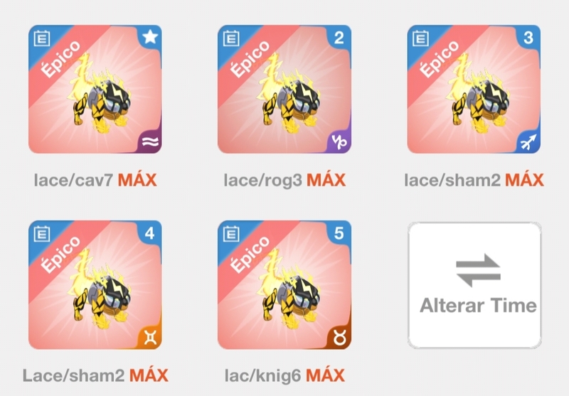The width and height of the screenshot is (569, 396).
Task: Click calendar event icon on lace/cav7 card
Action: click(42, 38)
